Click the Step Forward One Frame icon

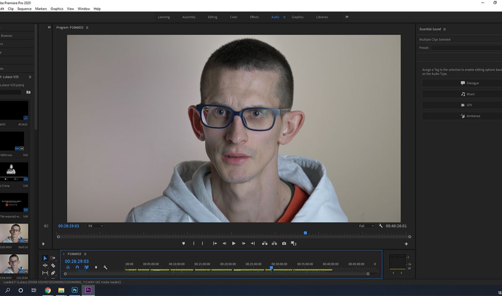point(243,243)
